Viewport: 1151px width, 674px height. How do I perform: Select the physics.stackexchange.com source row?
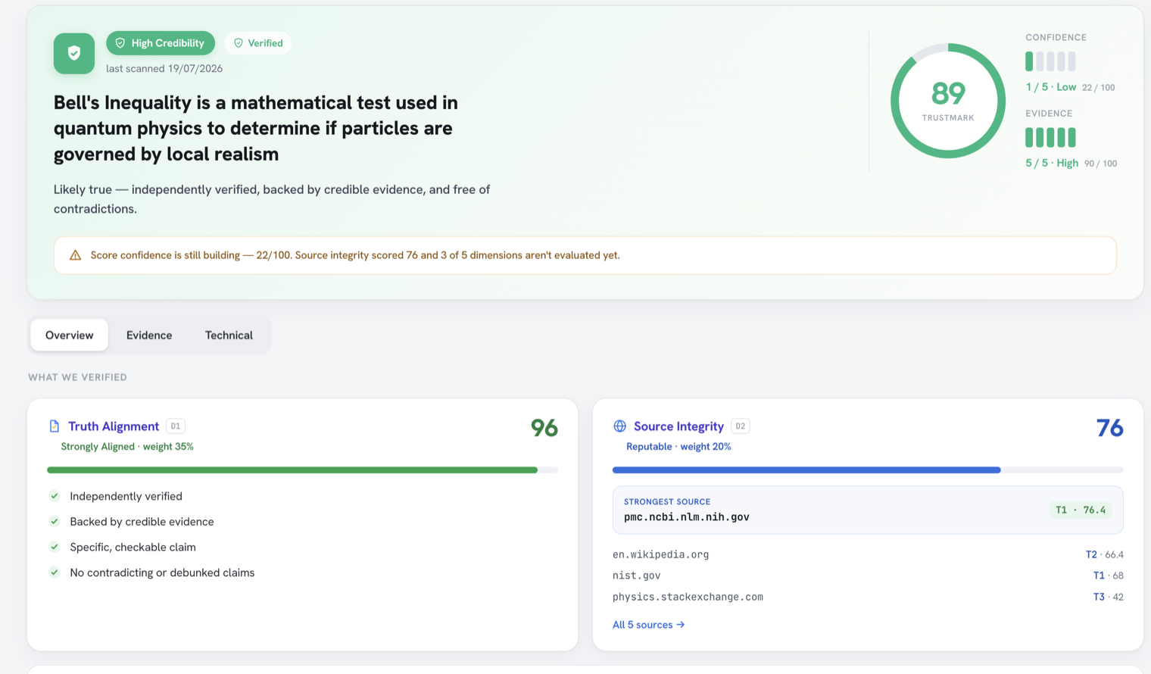pos(868,597)
